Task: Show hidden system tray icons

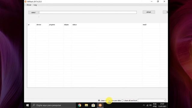Action: 144,105
